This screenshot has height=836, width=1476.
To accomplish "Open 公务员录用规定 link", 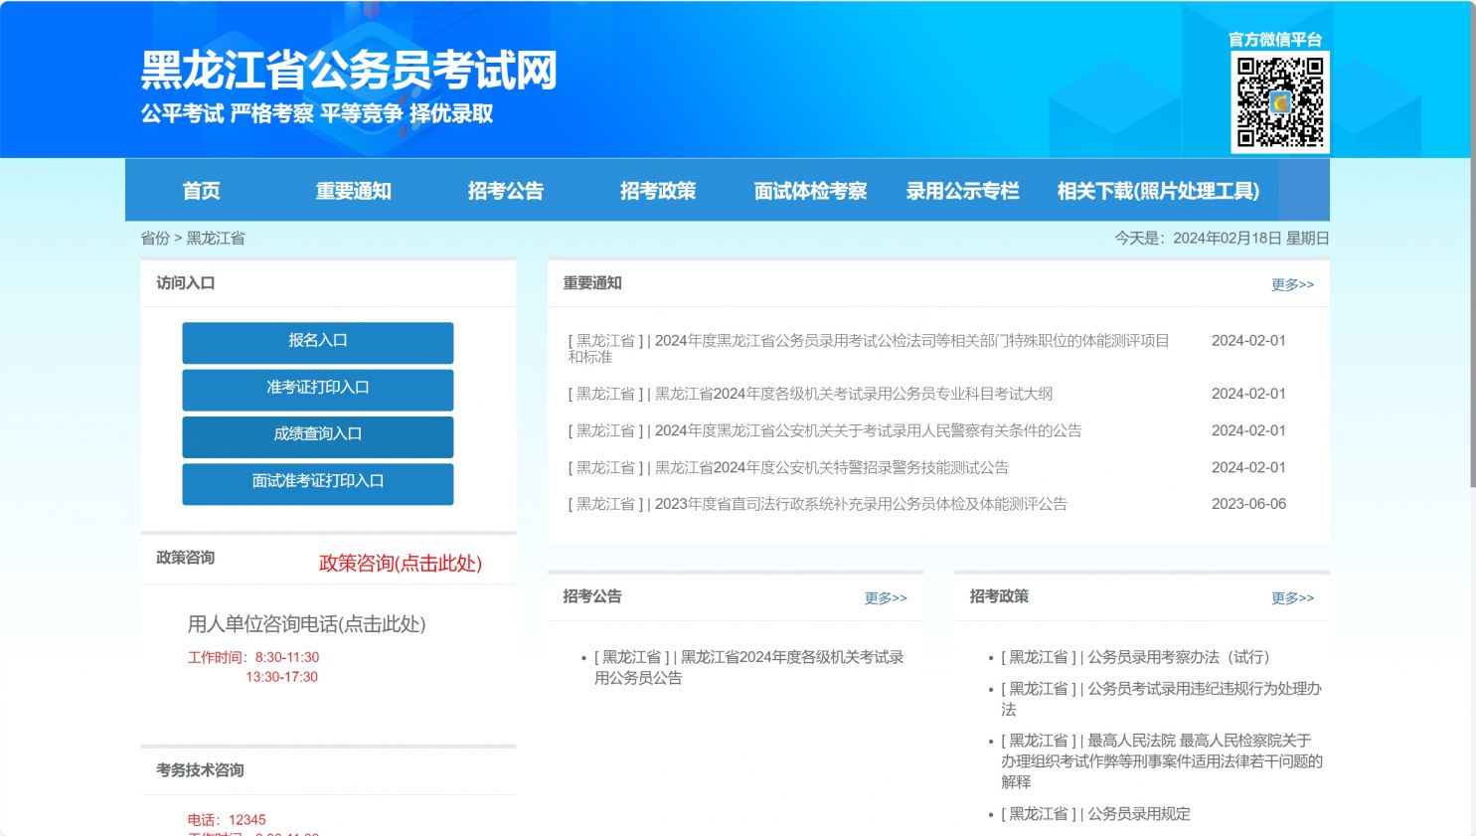I will (1095, 813).
